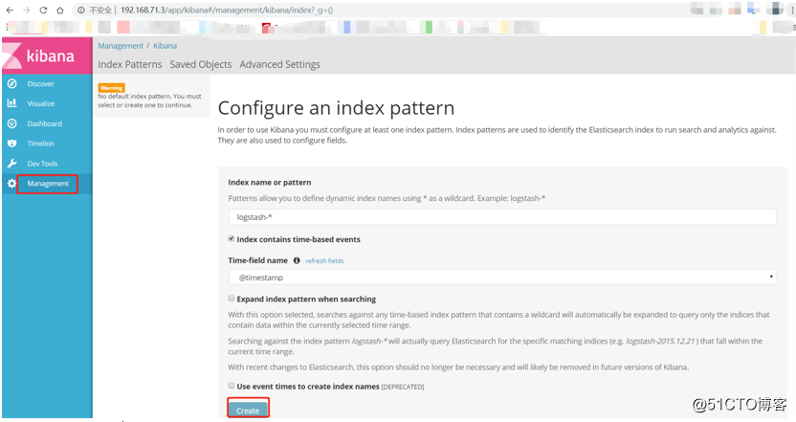The height and width of the screenshot is (422, 796).
Task: Click the logstash-* index pattern field
Action: coord(502,217)
